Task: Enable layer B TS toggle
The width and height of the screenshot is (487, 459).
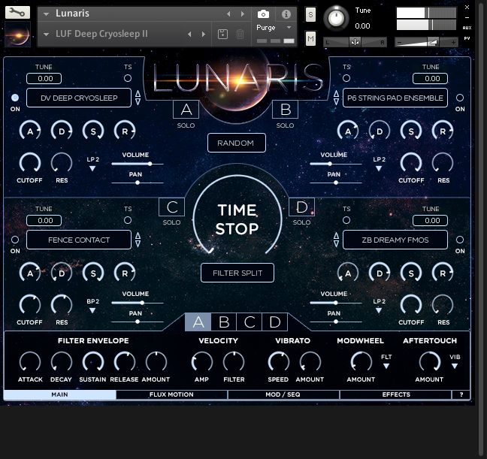Action: (346, 78)
